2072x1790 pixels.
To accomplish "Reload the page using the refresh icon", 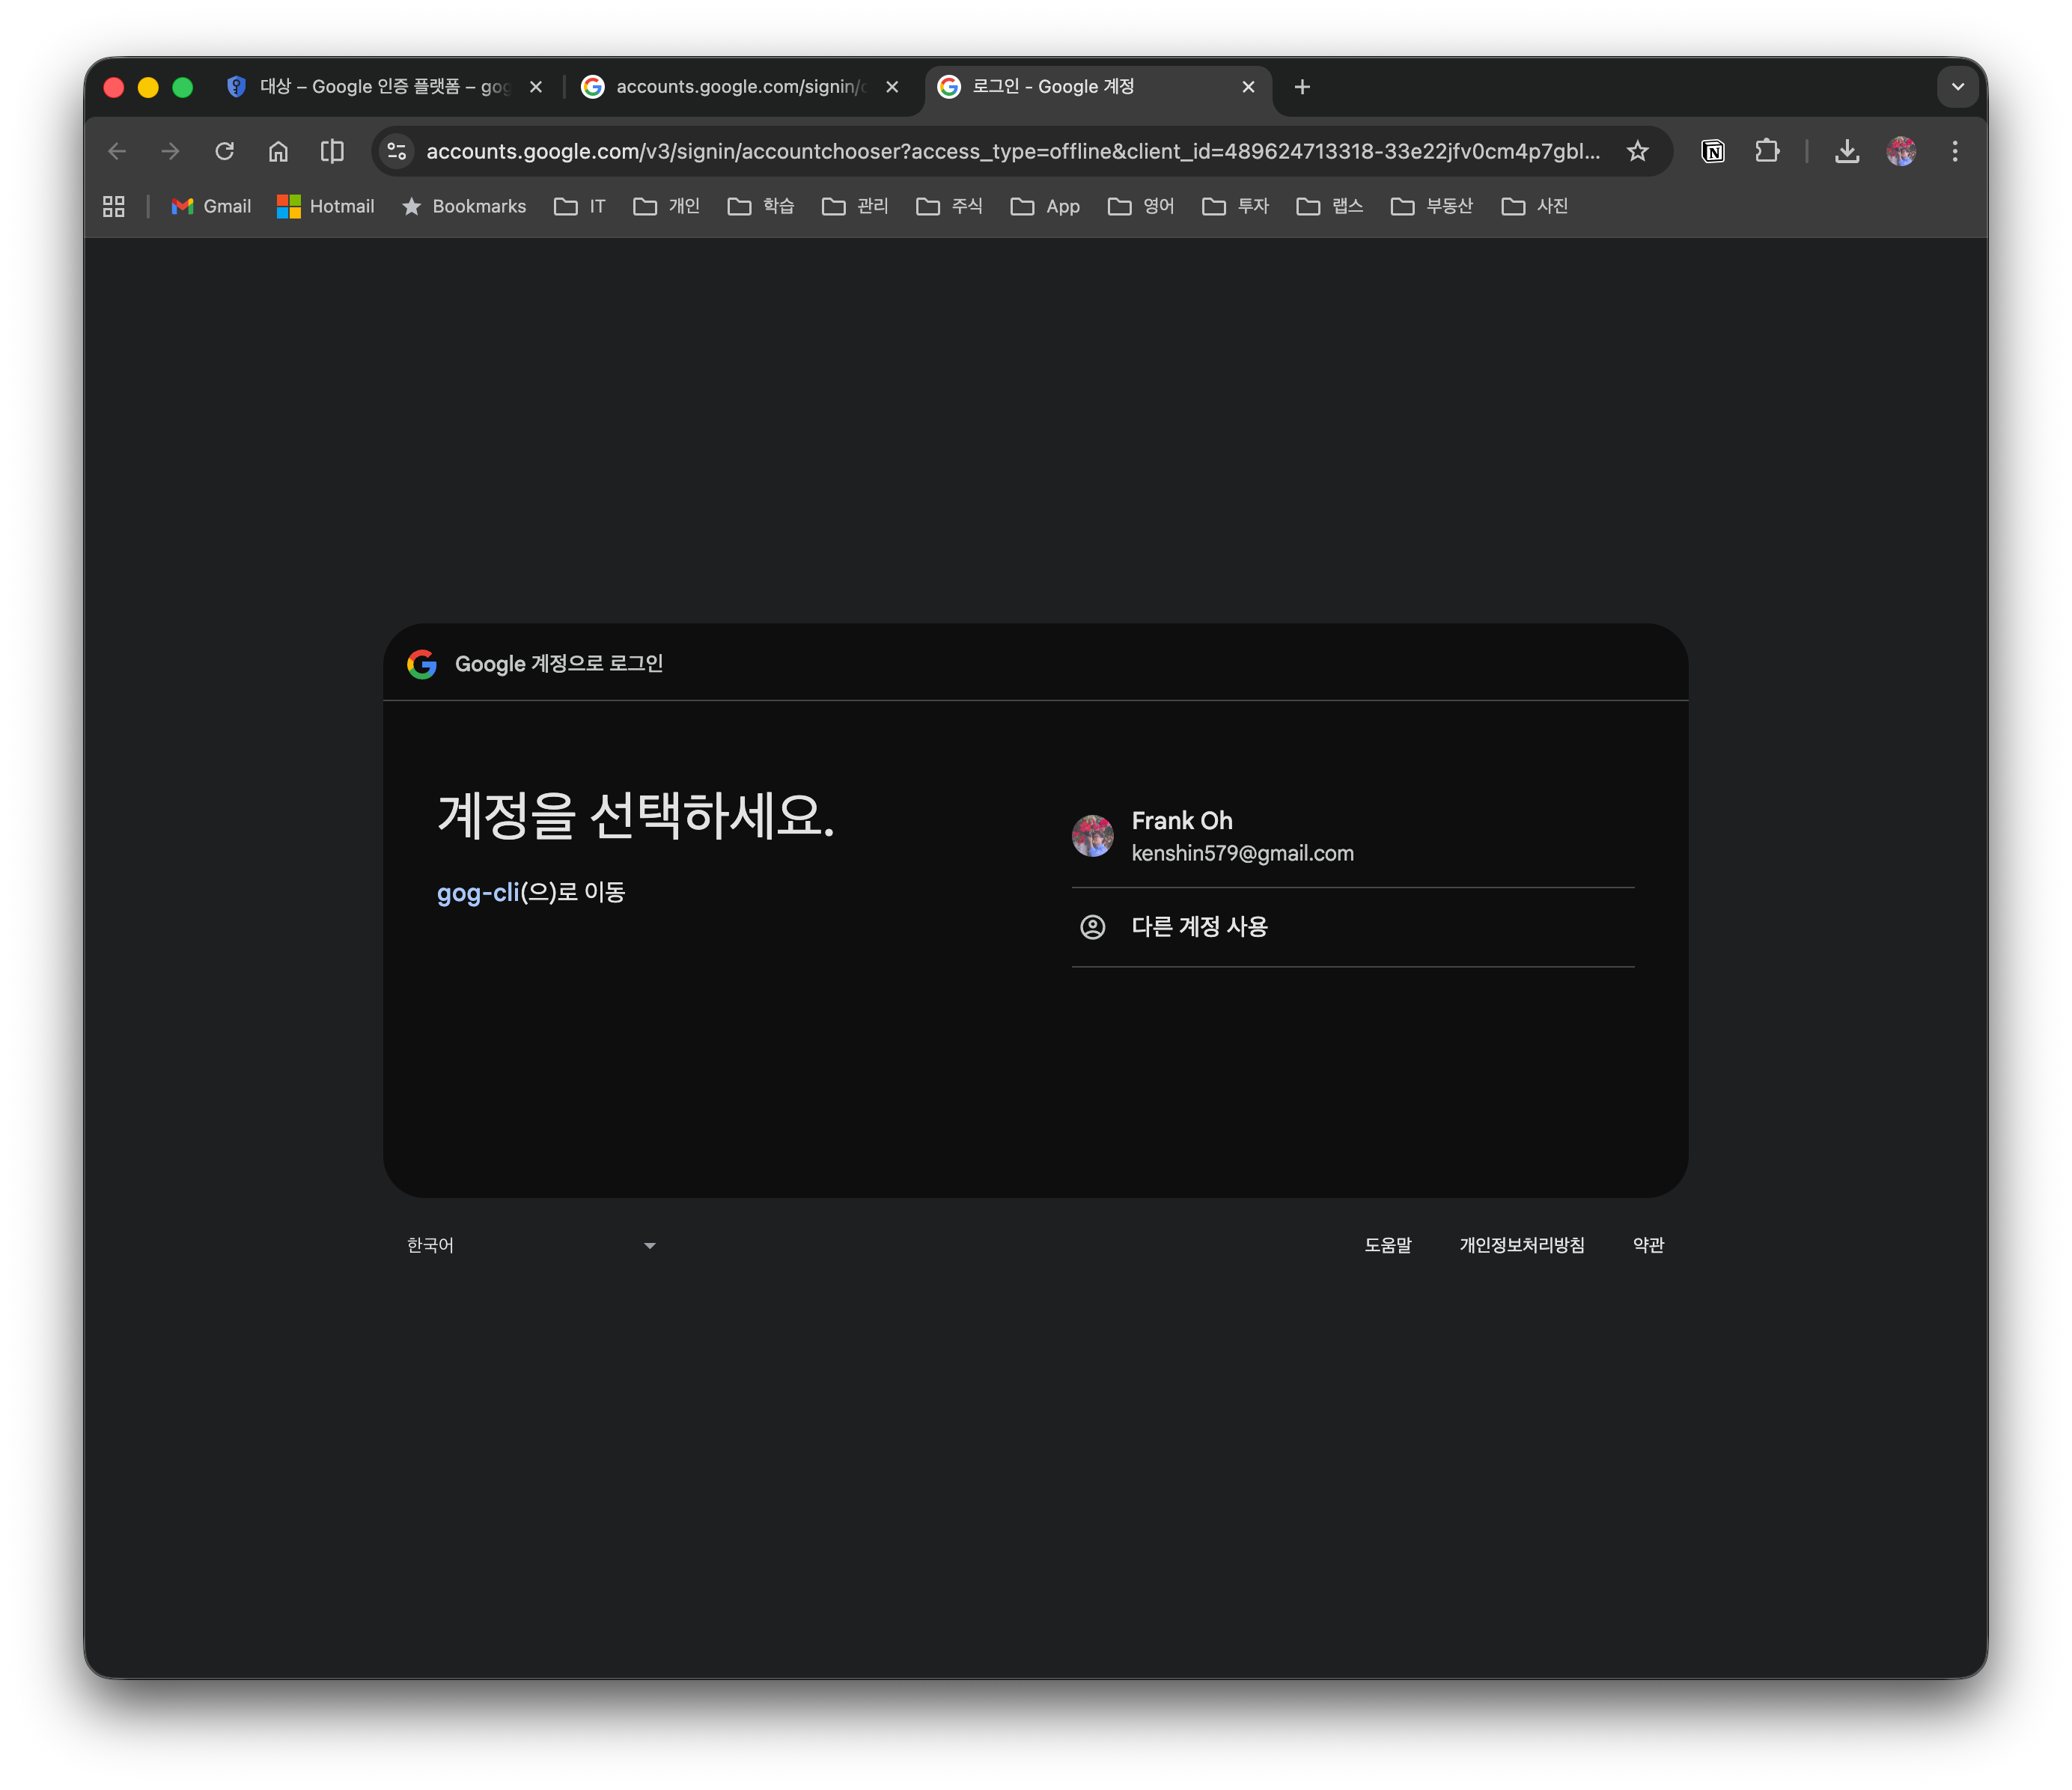I will (225, 151).
